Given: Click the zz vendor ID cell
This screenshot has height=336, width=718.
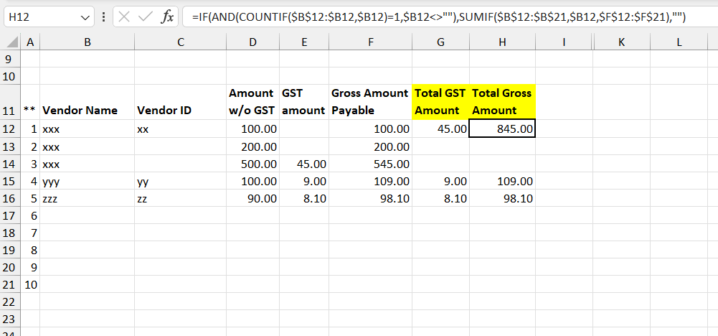Looking at the screenshot, I should [181, 198].
